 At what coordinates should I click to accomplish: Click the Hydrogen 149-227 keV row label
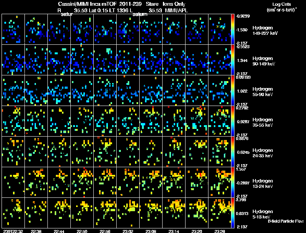click(x=265, y=31)
